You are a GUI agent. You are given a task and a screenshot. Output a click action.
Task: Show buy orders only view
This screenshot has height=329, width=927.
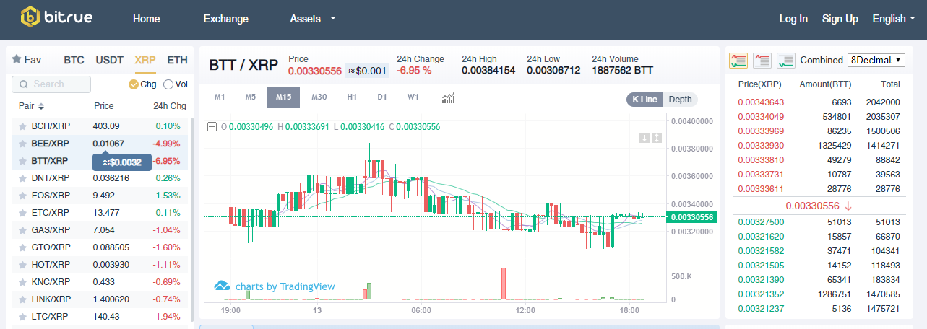[786, 61]
